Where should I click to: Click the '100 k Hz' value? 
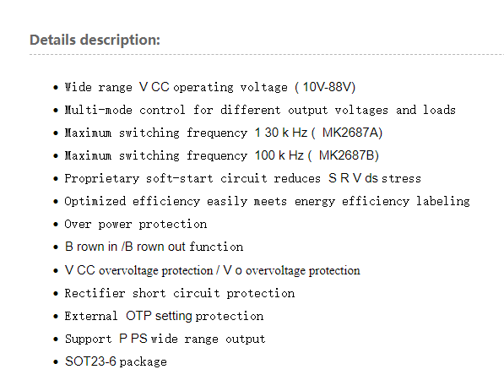279,155
